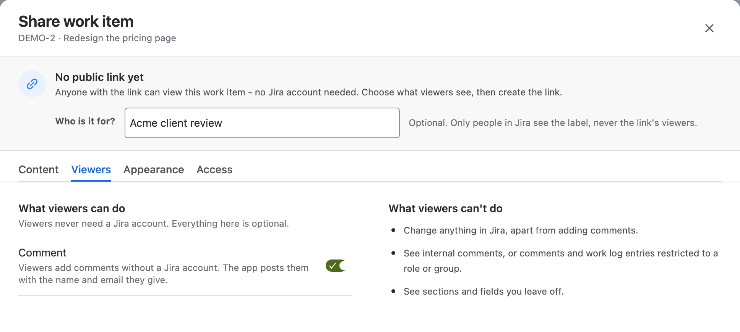740x332 pixels.
Task: Click the 'Optional. Only people in Jira' hint
Action: click(553, 123)
